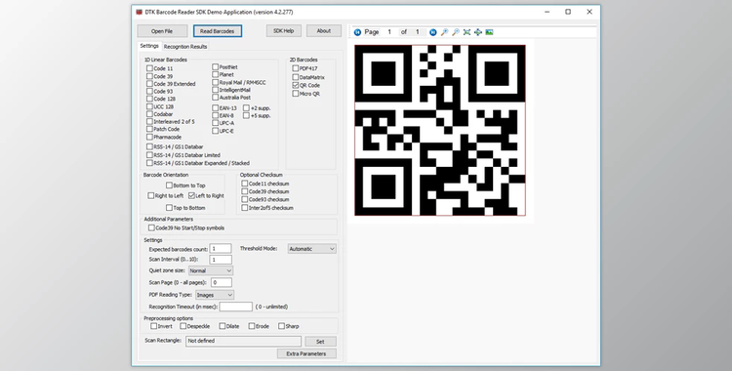Go to next page in viewer toolbar
The width and height of the screenshot is (732, 371).
click(x=432, y=32)
